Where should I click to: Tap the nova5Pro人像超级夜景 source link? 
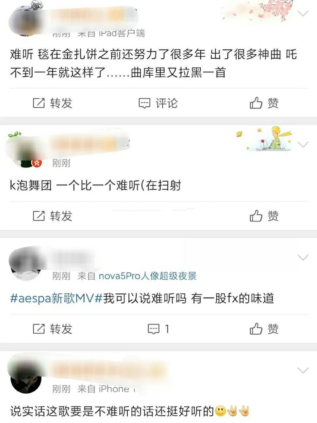tap(147, 276)
